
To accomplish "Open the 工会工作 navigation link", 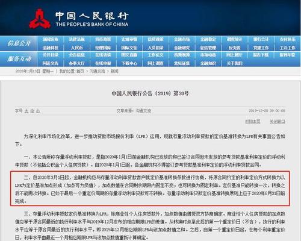I will tap(287, 48).
